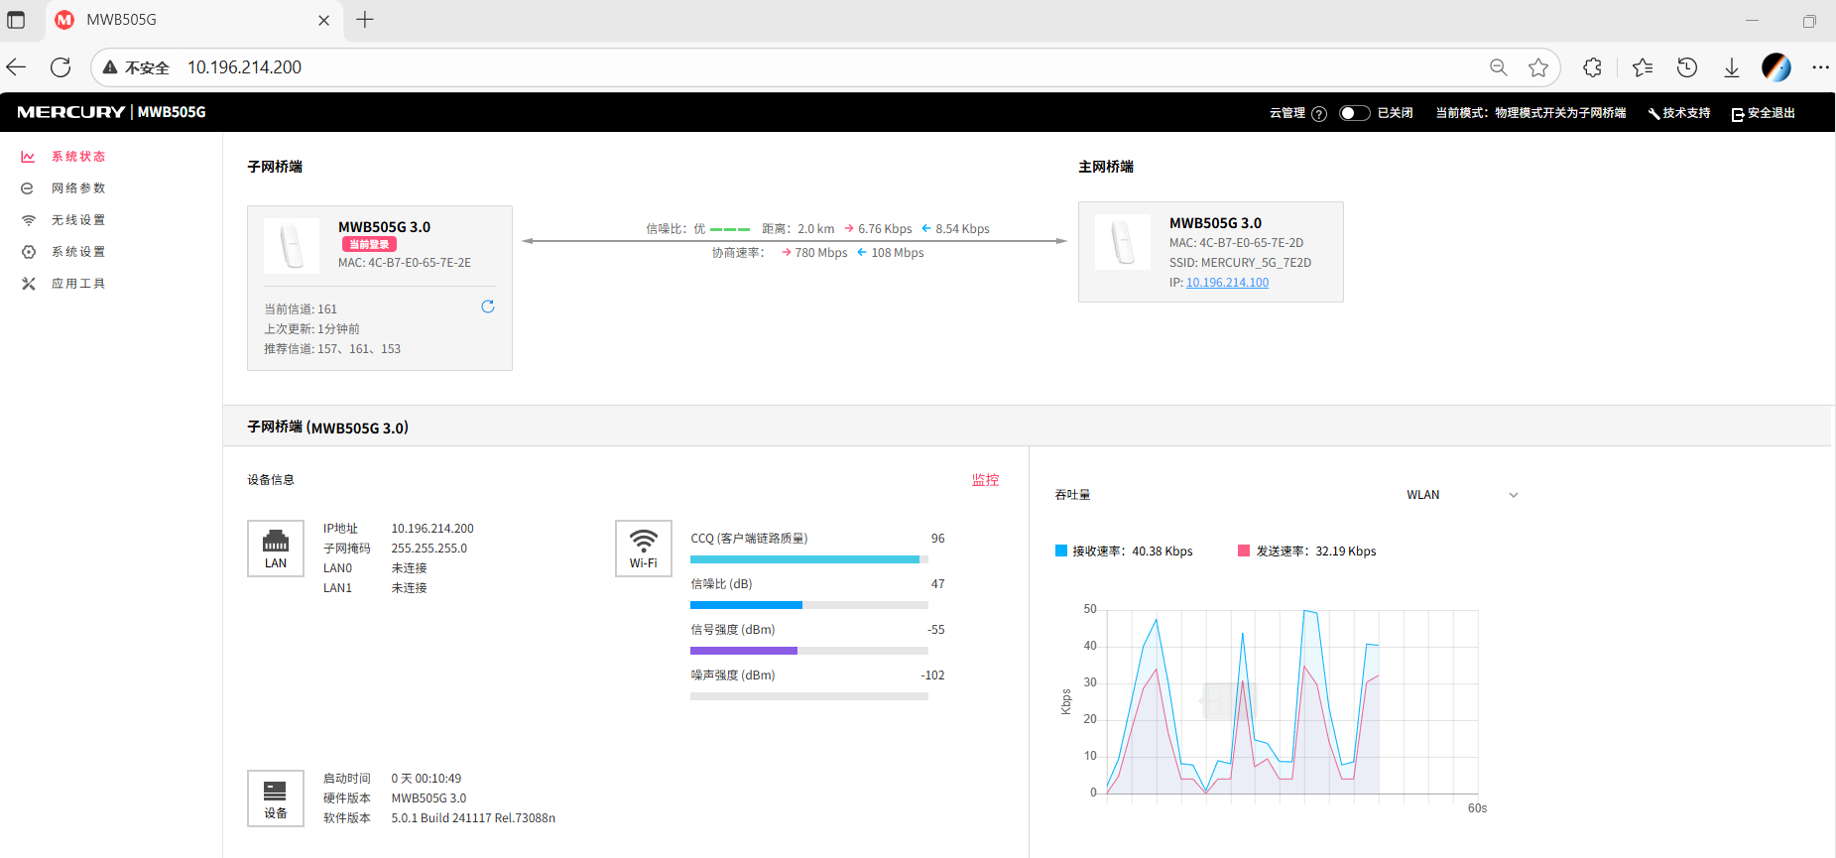The width and height of the screenshot is (1836, 858).
Task: Click the browser profile avatar
Action: point(1776,67)
